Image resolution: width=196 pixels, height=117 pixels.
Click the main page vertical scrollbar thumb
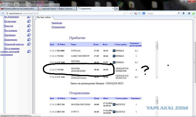point(195,62)
